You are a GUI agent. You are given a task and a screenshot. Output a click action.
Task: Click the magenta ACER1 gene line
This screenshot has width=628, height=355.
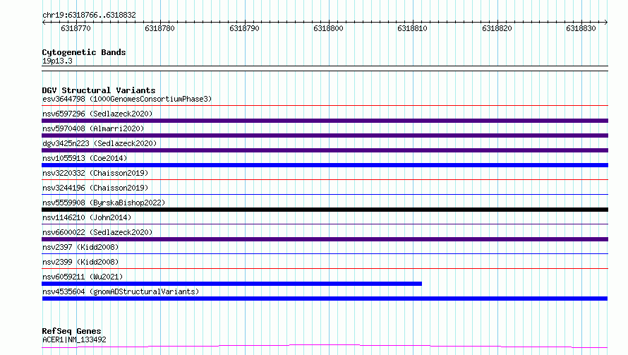pyautogui.click(x=325, y=347)
